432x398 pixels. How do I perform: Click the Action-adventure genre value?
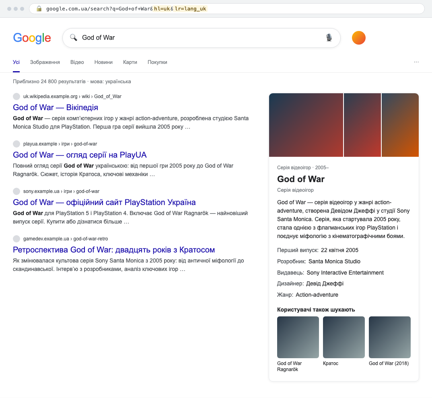(x=317, y=295)
